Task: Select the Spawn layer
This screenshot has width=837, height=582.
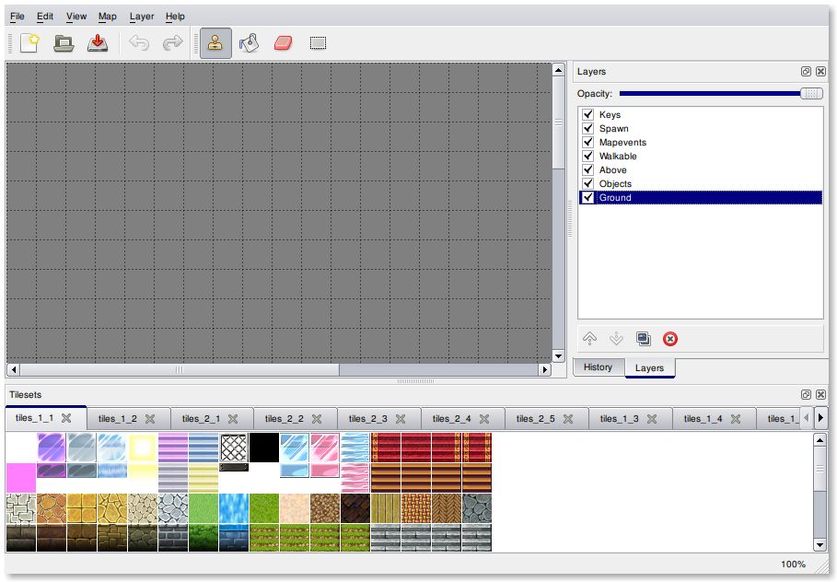Action: pos(614,129)
